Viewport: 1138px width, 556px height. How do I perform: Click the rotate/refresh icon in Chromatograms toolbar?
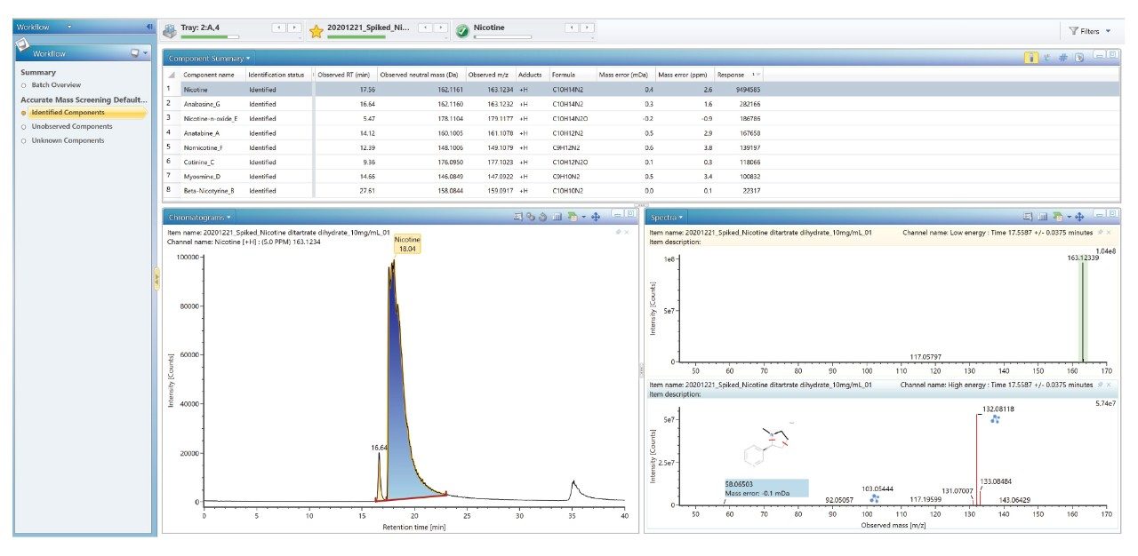(542, 217)
